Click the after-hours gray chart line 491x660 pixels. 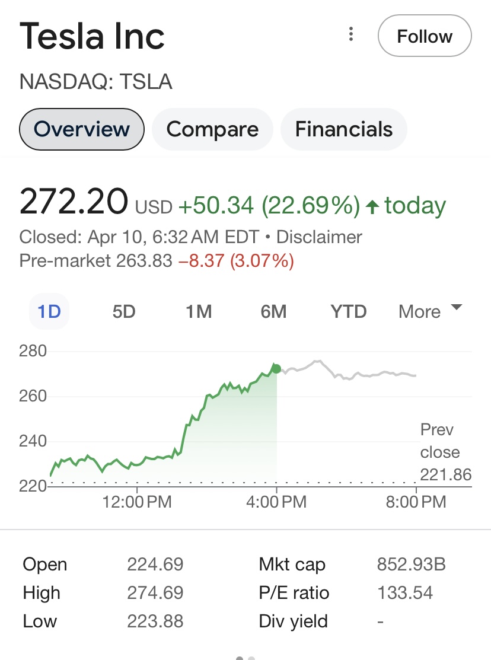tap(356, 375)
